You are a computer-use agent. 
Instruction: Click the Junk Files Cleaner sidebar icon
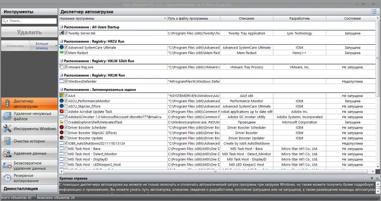tap(7, 116)
